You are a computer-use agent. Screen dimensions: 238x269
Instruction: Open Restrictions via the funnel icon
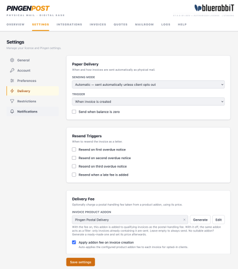[x=12, y=101]
